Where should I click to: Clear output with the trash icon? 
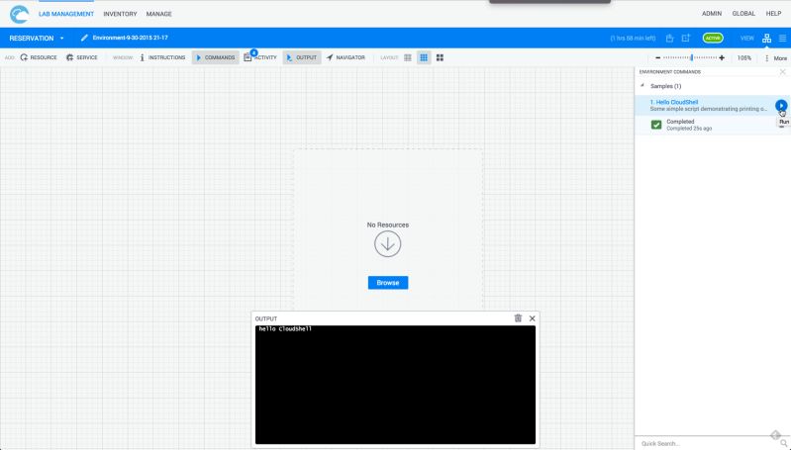point(518,318)
